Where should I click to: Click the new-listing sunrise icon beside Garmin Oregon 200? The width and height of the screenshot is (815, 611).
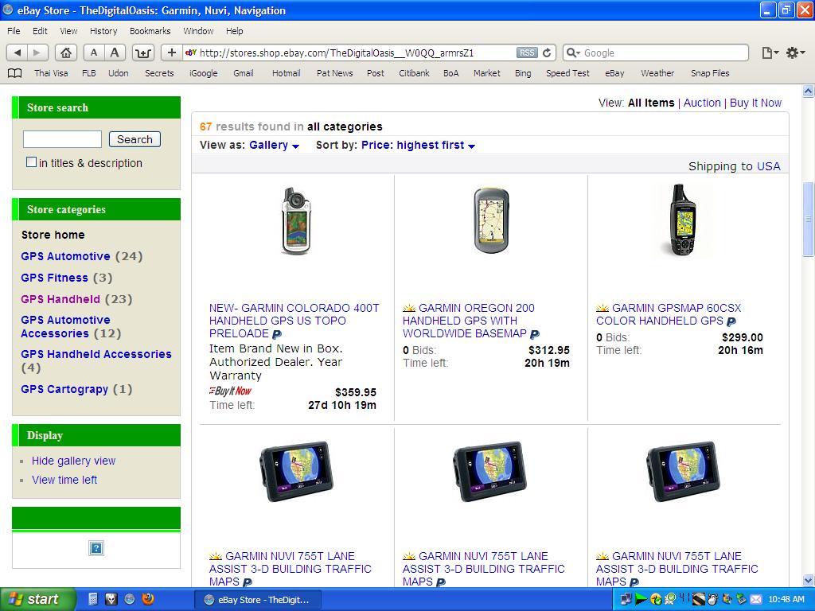[409, 308]
